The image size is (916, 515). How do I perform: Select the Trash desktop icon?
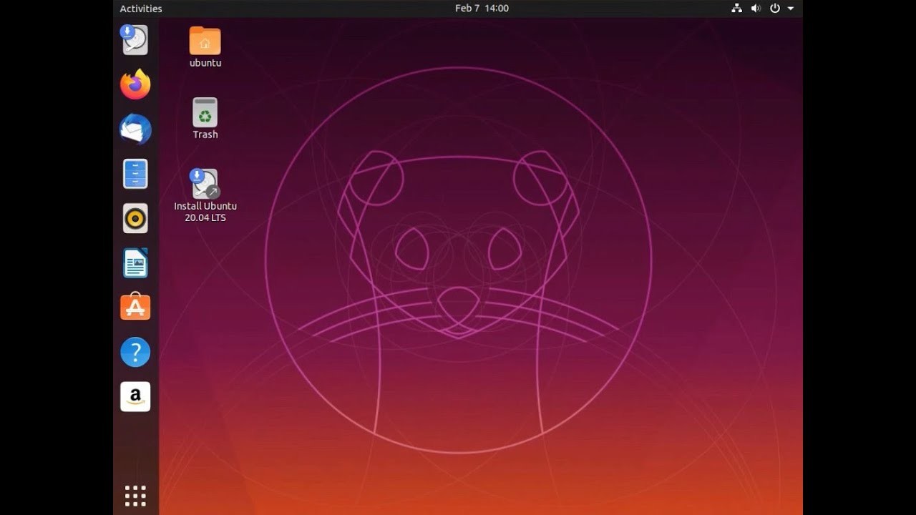point(205,113)
